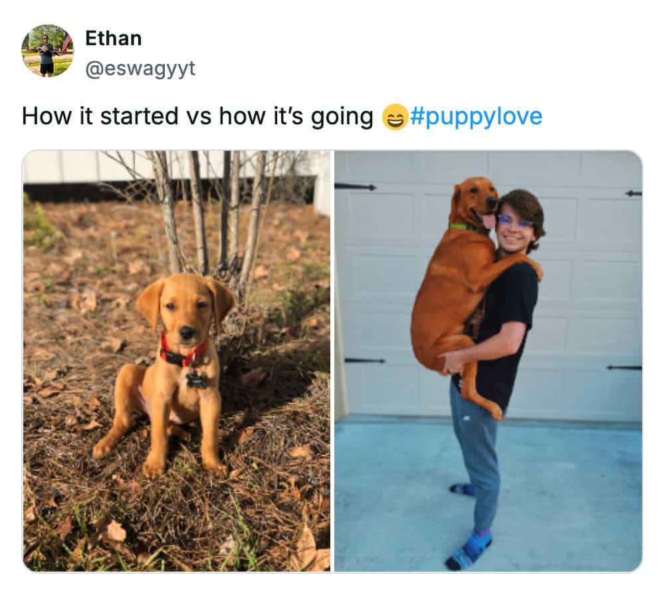Open the left puppy photo
Viewport: 662px width, 593px height.
click(x=177, y=361)
